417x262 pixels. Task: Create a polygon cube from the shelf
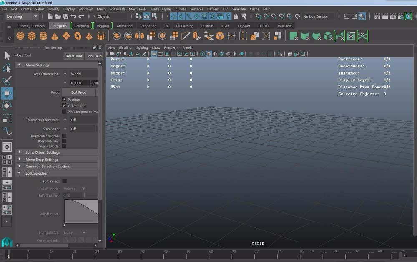(32, 36)
